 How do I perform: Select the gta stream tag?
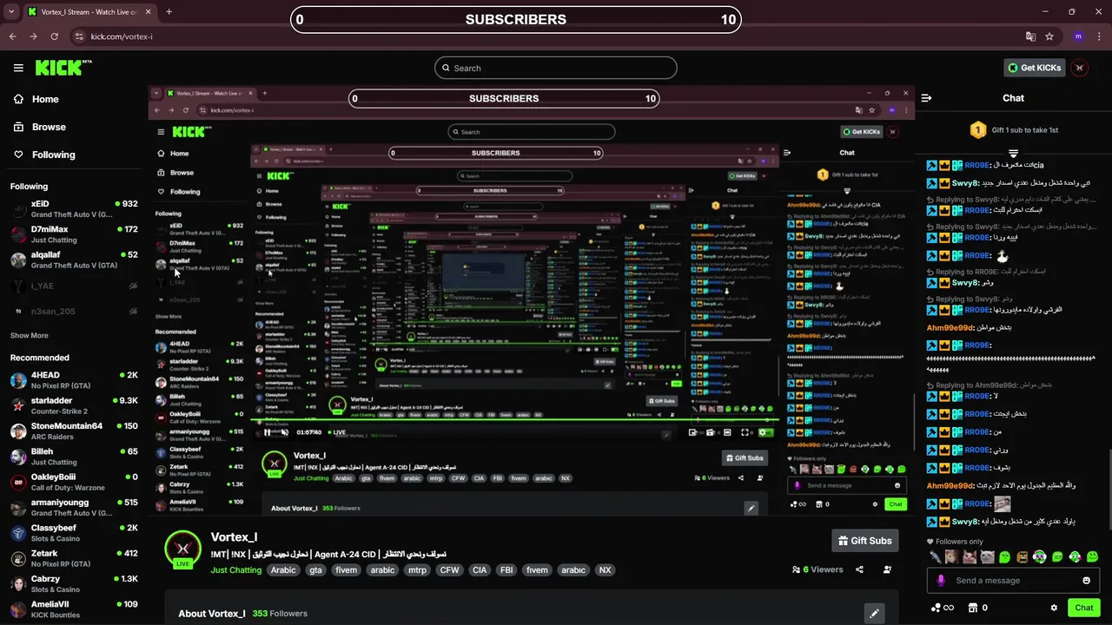(316, 570)
